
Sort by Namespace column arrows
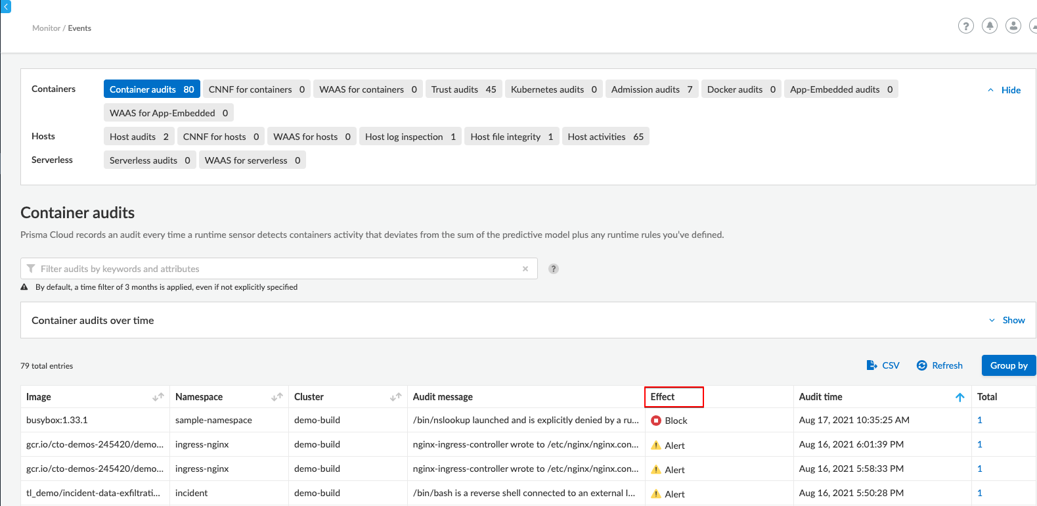(x=277, y=397)
